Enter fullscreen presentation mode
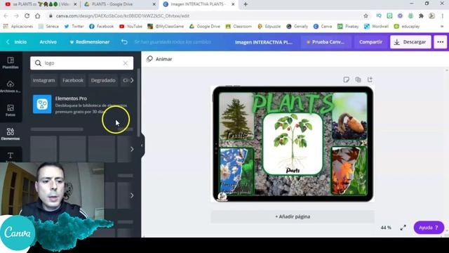Screen dimensions: 449x253 click(x=403, y=228)
